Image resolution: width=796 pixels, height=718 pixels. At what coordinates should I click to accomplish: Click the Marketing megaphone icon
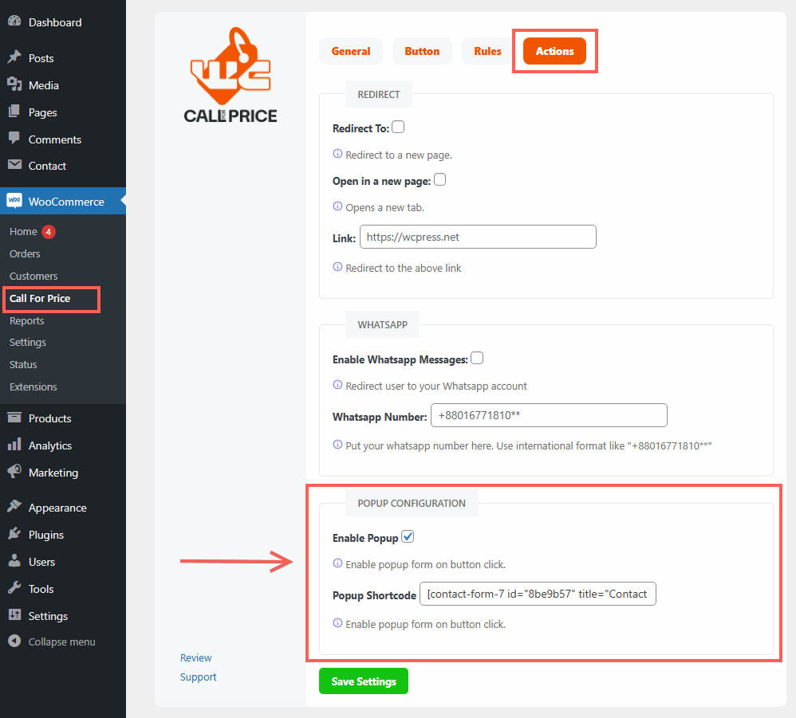point(14,472)
